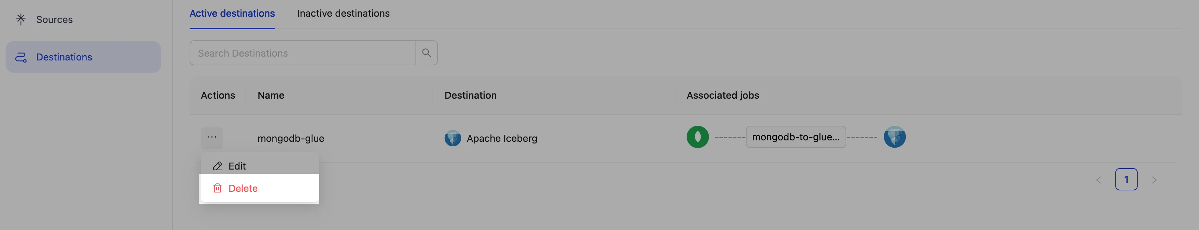Focus the Search Destinations input field
Image resolution: width=1199 pixels, height=230 pixels.
tap(303, 53)
